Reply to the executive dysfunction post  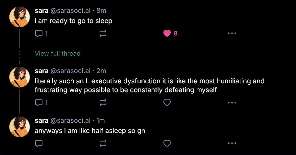click(41, 103)
